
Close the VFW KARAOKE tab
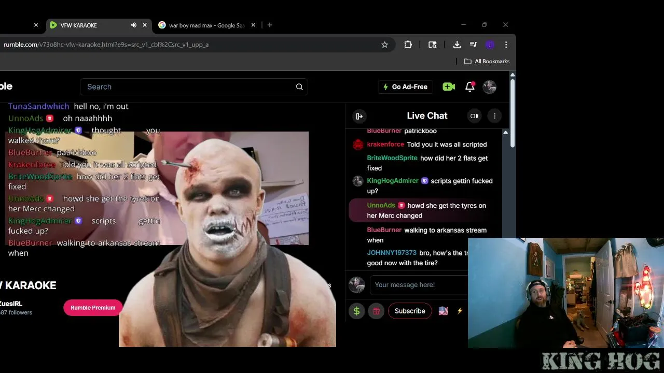tap(145, 25)
